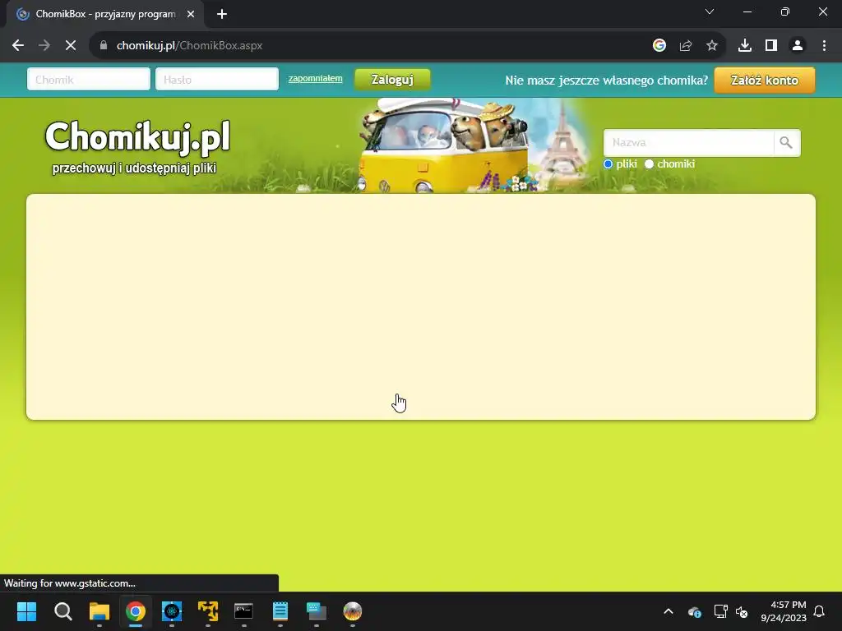842x631 pixels.
Task: Click the browser back arrow
Action: (x=18, y=46)
